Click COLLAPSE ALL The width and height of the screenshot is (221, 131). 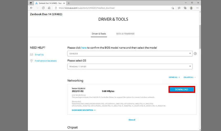(x=190, y=77)
